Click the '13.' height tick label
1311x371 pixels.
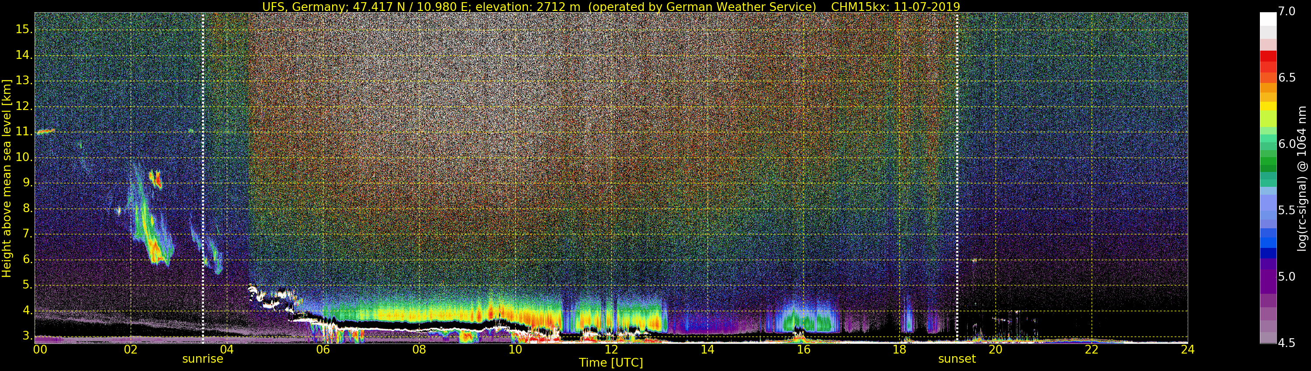pyautogui.click(x=24, y=80)
